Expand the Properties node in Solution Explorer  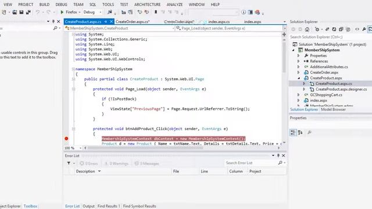(299, 56)
